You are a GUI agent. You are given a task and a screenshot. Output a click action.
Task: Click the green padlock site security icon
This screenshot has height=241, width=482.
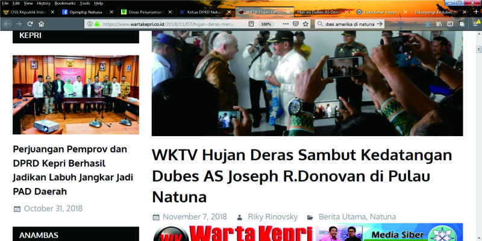[96, 24]
